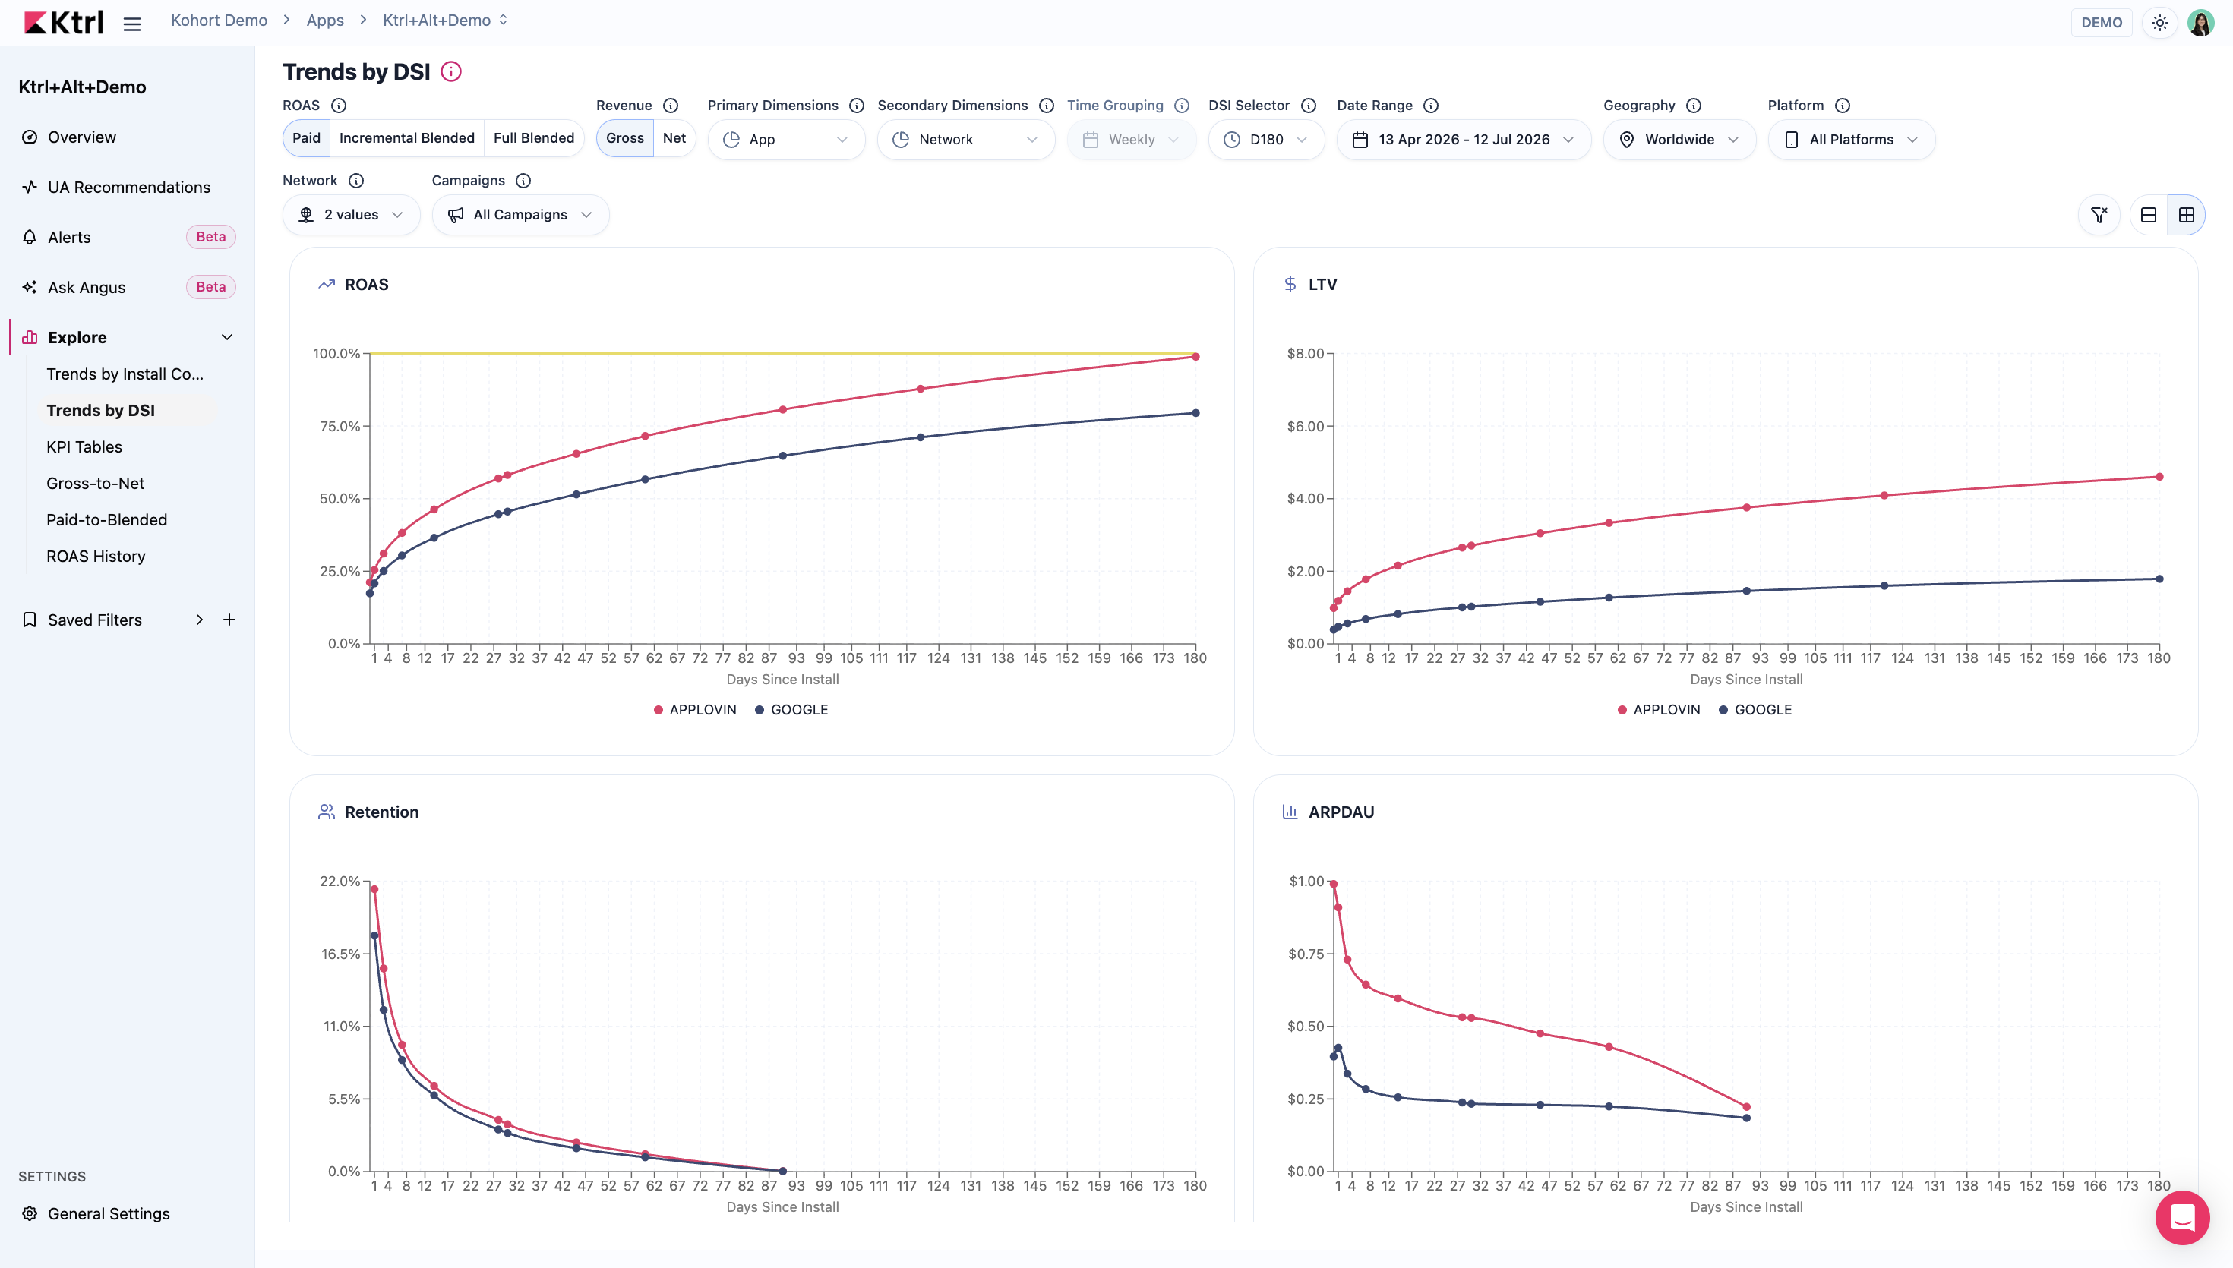
Task: Toggle the light/dark theme sun icon
Action: pyautogui.click(x=2160, y=23)
